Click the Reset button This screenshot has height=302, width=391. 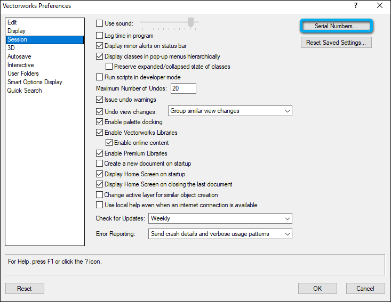click(x=25, y=288)
